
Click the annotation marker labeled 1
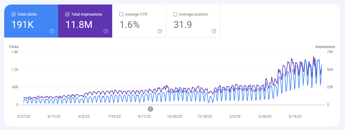(151, 109)
